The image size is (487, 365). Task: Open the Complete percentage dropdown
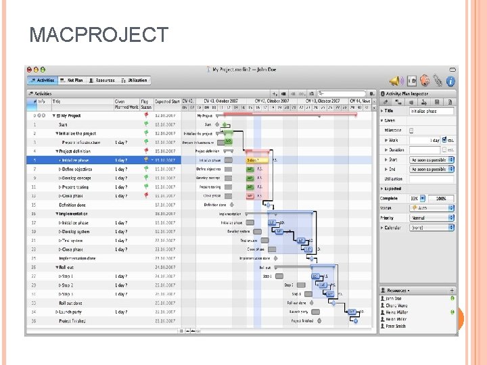(422, 198)
